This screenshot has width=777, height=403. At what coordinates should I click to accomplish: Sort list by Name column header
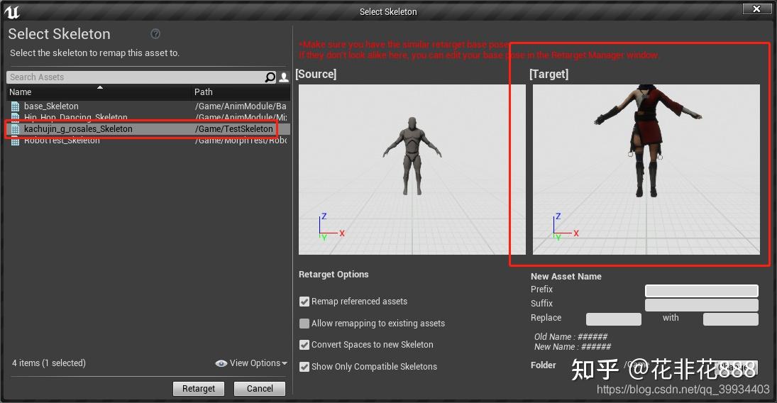coord(99,92)
